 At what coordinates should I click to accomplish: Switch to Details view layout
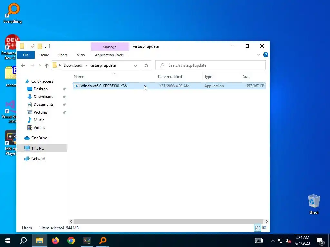pos(257,228)
